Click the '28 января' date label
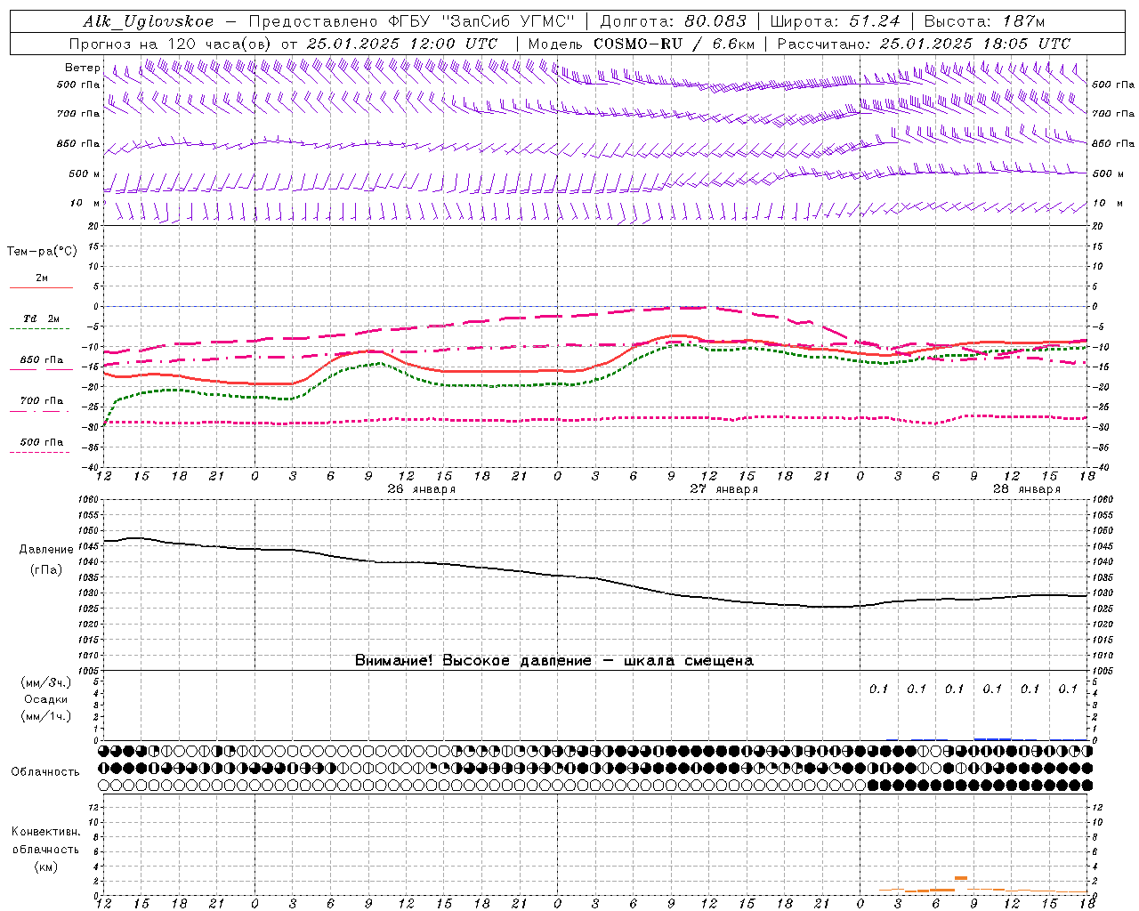The width and height of the screenshot is (1139, 911). [1027, 489]
